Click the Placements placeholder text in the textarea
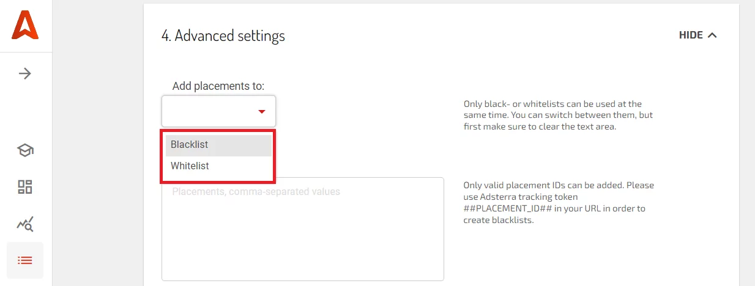755x286 pixels. 256,192
